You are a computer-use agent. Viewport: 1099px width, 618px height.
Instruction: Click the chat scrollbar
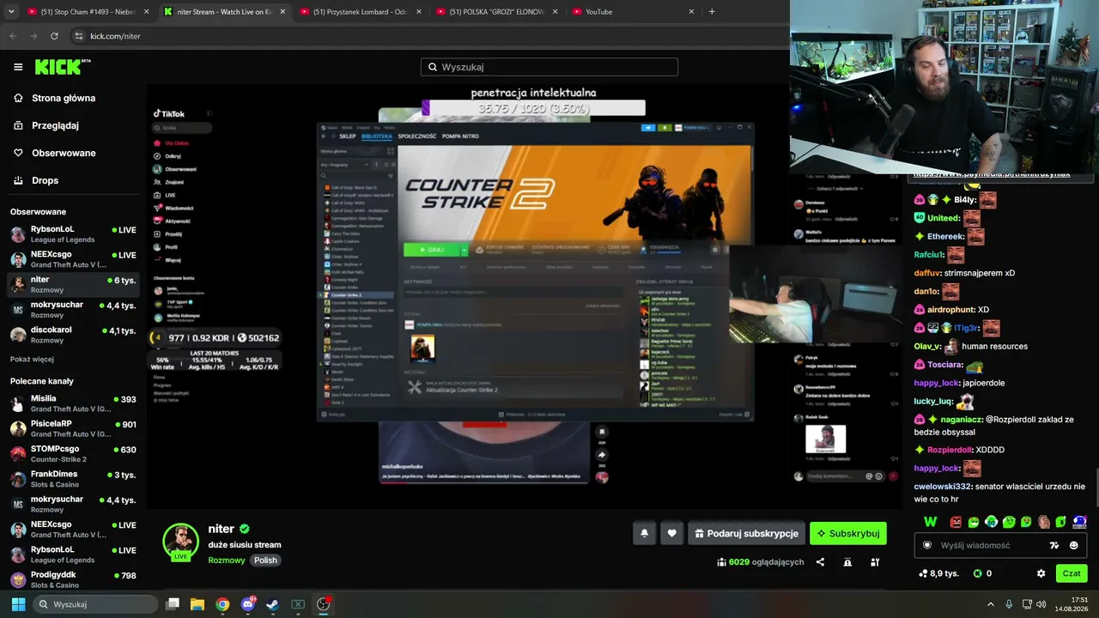click(1096, 489)
